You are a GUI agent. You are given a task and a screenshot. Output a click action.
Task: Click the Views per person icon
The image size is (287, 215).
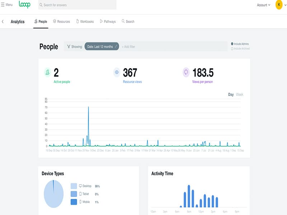click(x=186, y=73)
